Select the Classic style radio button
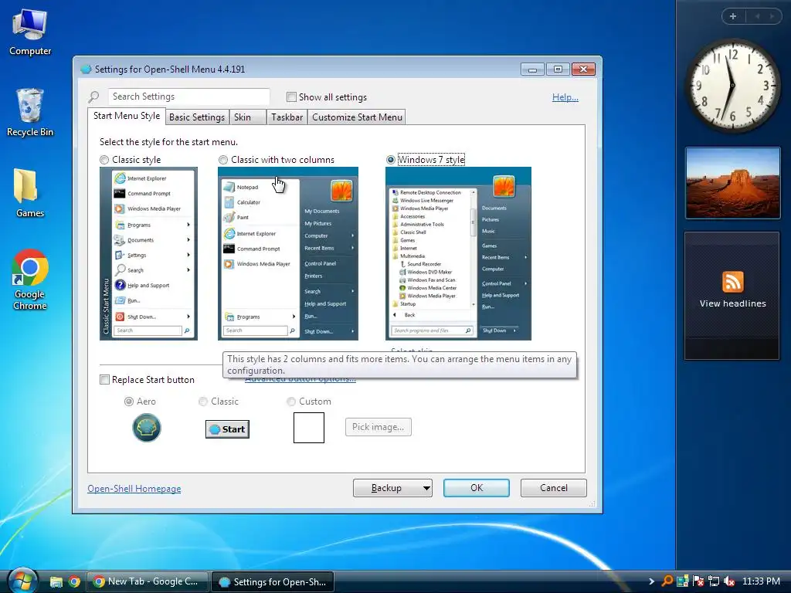The width and height of the screenshot is (791, 593). click(x=104, y=160)
